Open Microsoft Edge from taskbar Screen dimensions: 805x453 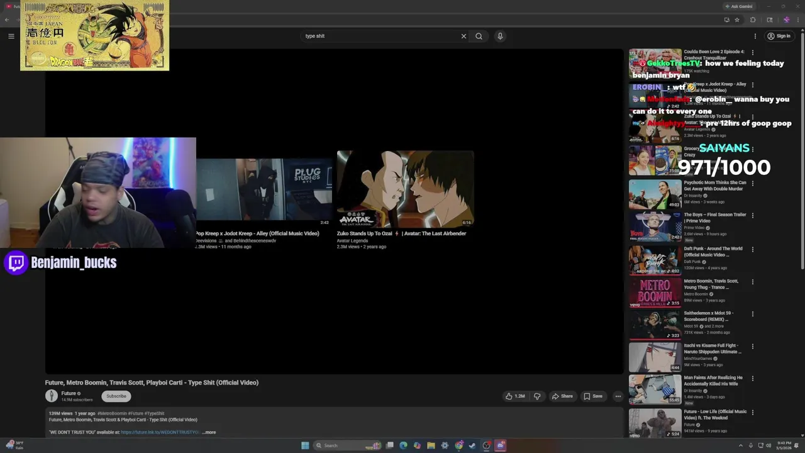point(403,445)
